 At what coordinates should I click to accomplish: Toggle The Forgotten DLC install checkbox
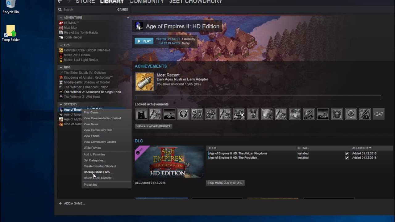(347, 158)
